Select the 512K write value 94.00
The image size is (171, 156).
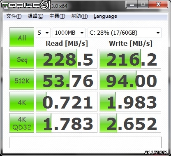click(x=130, y=80)
